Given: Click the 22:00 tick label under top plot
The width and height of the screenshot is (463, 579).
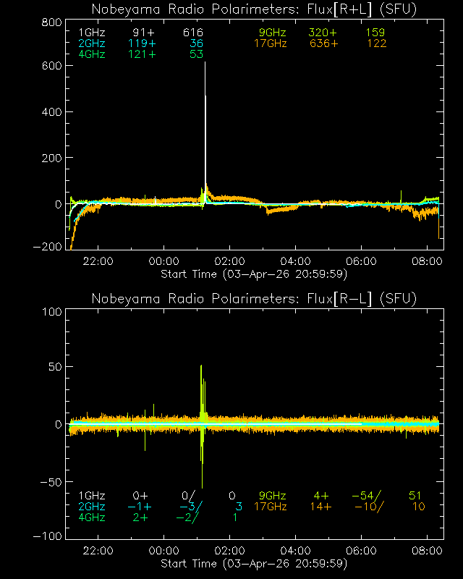Looking at the screenshot, I should point(98,262).
